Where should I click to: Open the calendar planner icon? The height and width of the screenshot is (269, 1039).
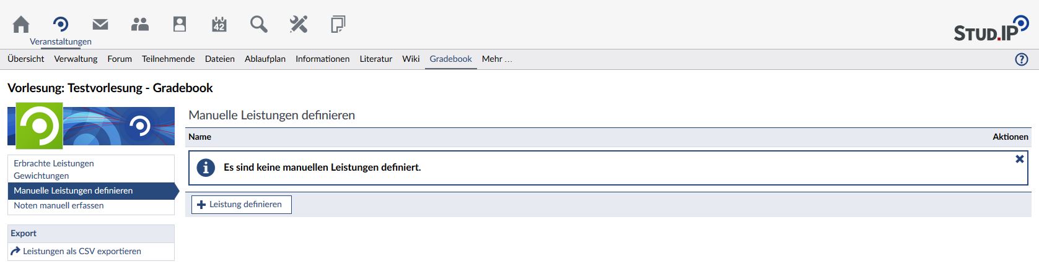(219, 24)
